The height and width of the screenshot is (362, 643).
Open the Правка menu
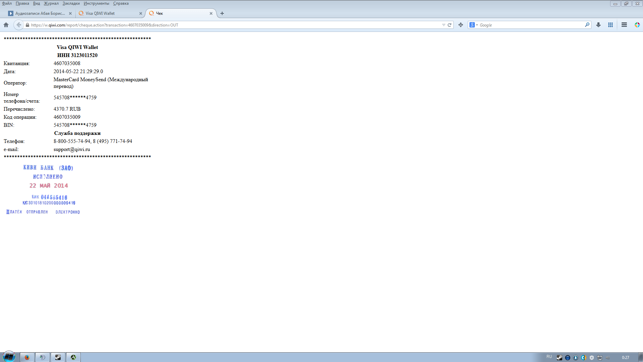pyautogui.click(x=22, y=3)
